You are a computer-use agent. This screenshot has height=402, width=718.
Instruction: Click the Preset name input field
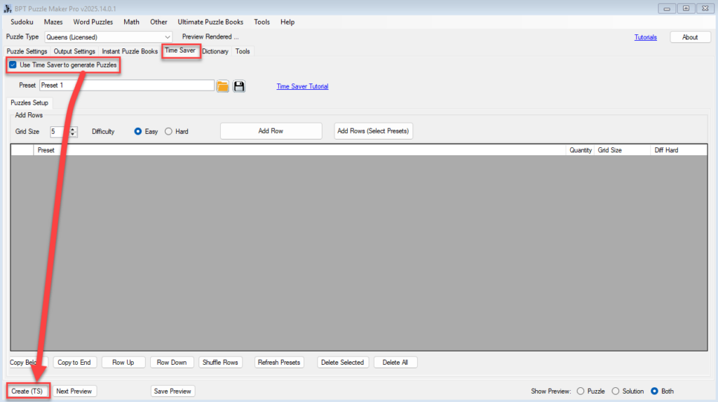127,86
